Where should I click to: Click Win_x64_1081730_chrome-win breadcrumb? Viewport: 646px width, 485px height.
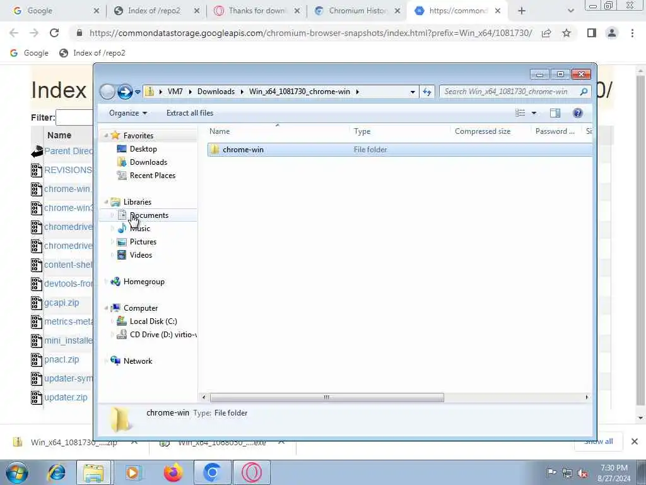click(x=300, y=92)
